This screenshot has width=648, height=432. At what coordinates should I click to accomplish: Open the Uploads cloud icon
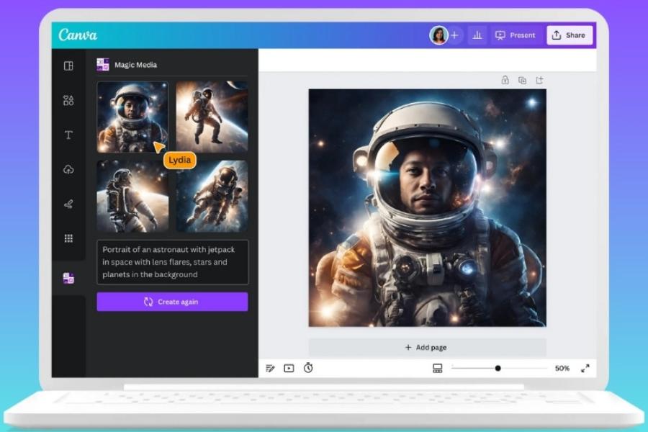[x=68, y=169]
